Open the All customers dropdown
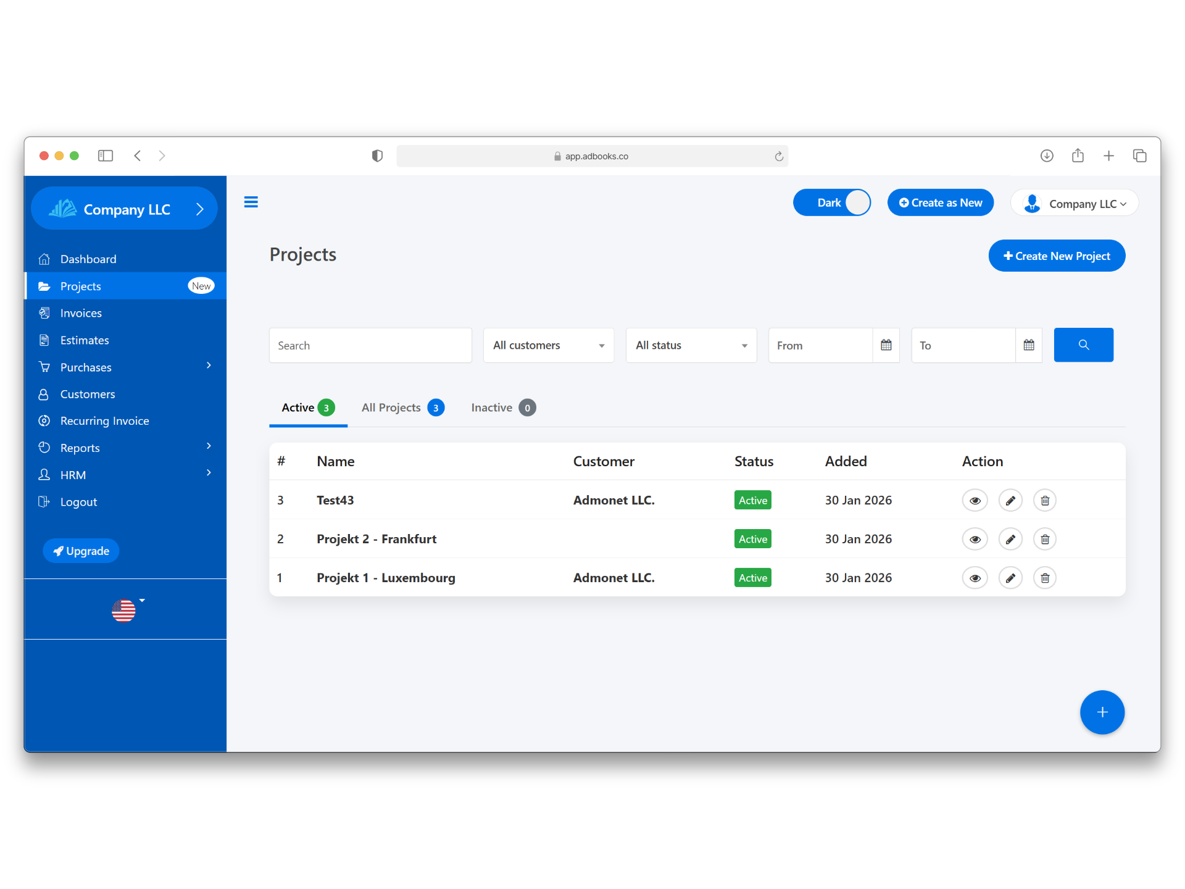Viewport: 1185px width, 889px height. point(548,345)
